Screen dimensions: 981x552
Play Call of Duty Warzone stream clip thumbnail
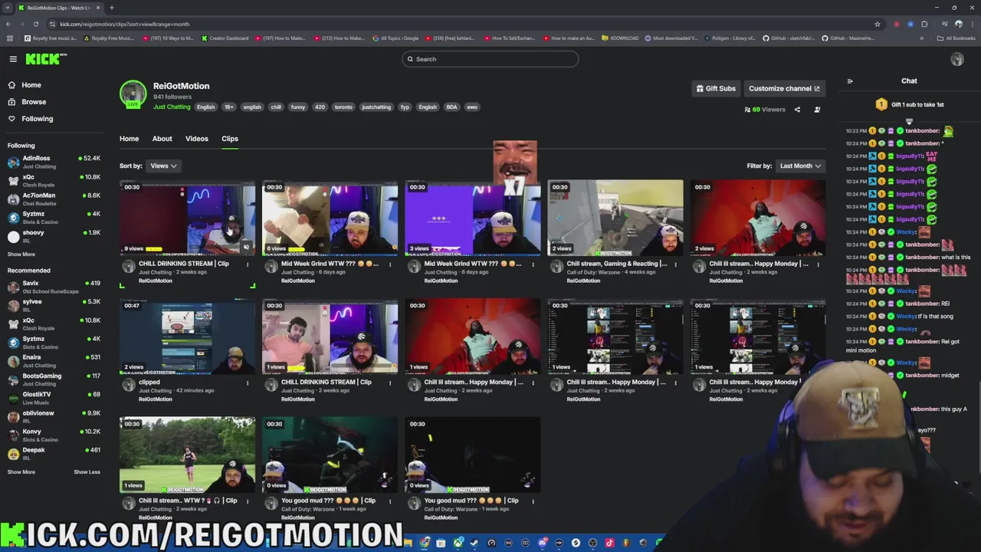(615, 217)
